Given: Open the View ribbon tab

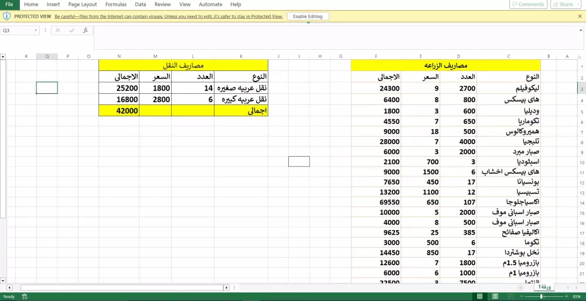Looking at the screenshot, I should click(185, 5).
